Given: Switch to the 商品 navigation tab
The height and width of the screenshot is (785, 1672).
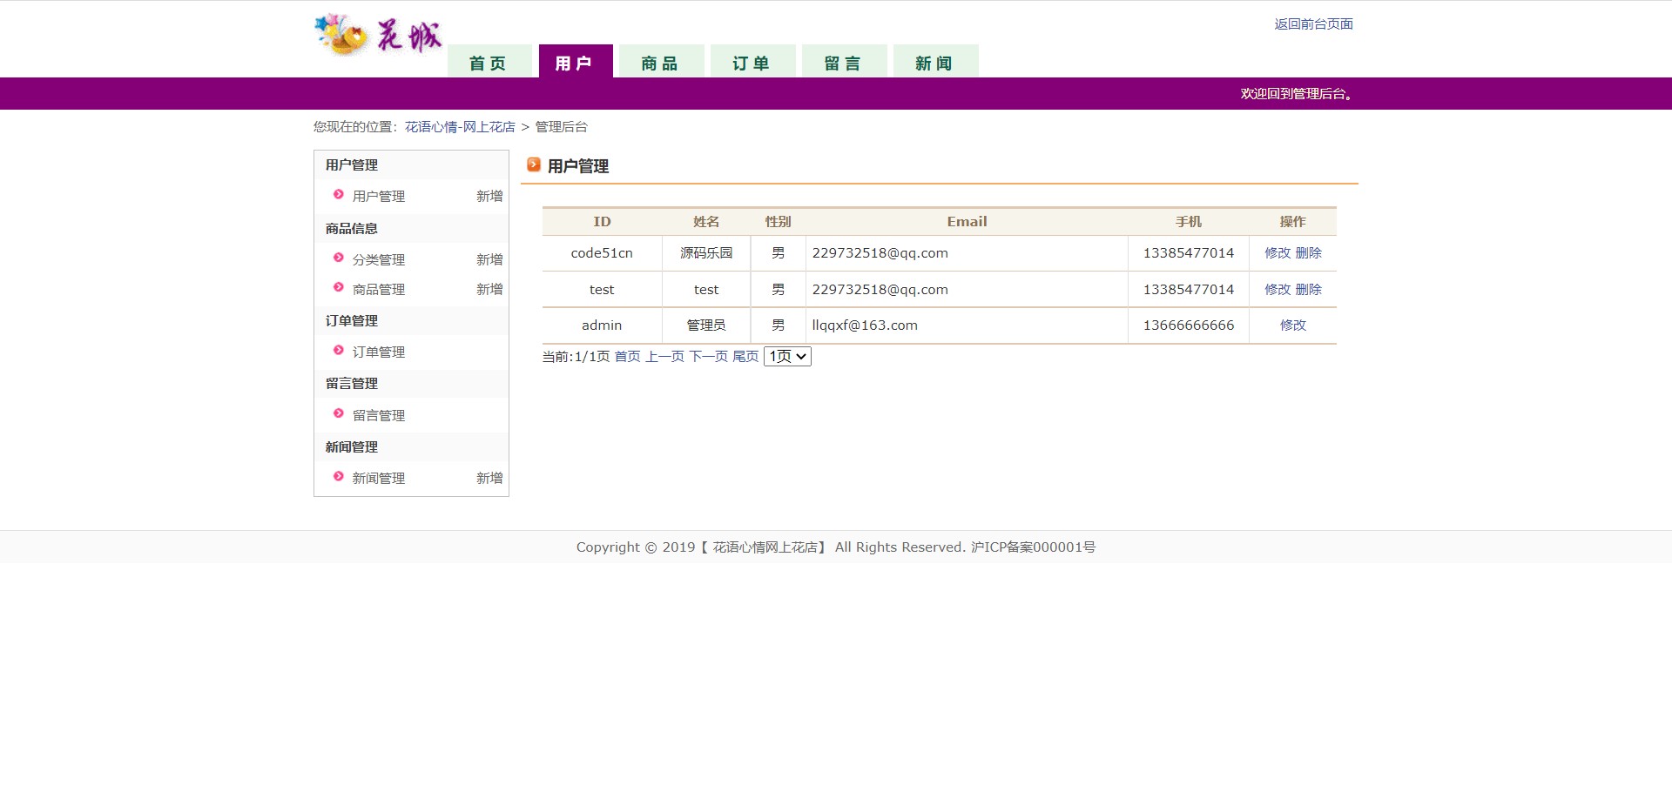Looking at the screenshot, I should 661,62.
